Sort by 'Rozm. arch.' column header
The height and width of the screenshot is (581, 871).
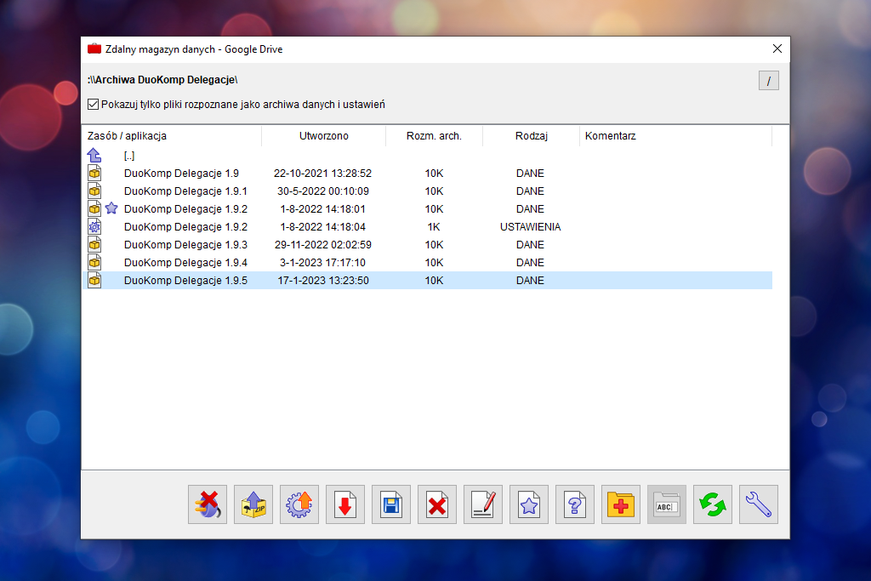coord(434,136)
